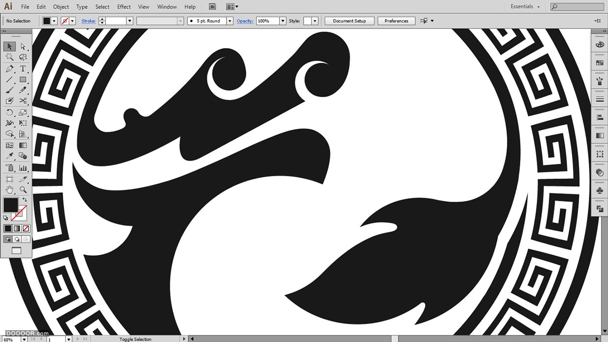608x342 pixels.
Task: Open the Transparency panel icon
Action: 600,172
